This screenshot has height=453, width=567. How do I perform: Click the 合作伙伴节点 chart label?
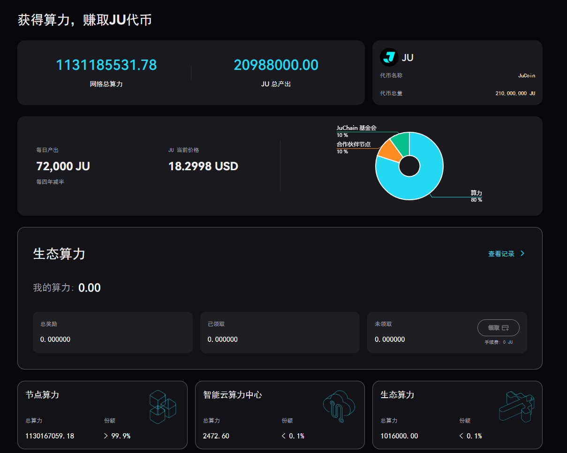354,144
